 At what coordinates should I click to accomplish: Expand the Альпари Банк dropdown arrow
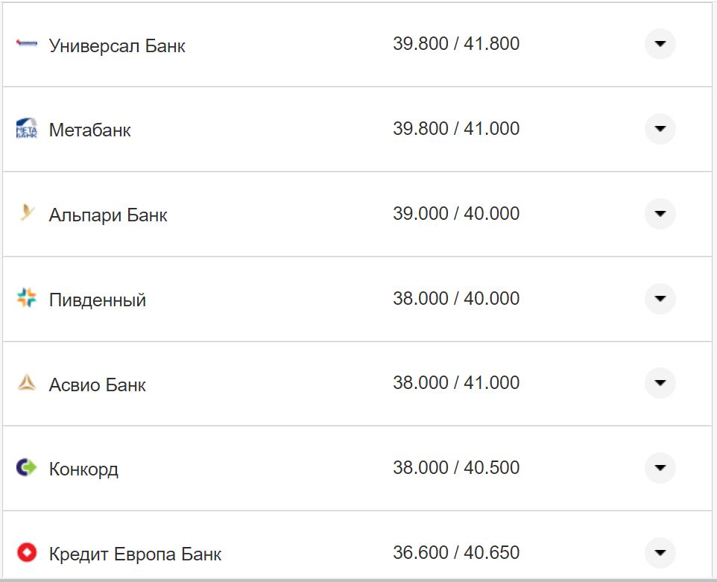point(660,215)
